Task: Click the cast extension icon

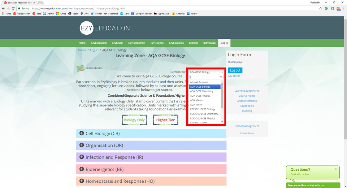Action: [332, 8]
